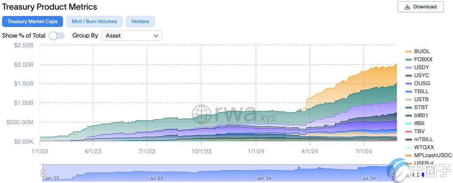Select the Holders tab
The image size is (453, 183).
140,21
